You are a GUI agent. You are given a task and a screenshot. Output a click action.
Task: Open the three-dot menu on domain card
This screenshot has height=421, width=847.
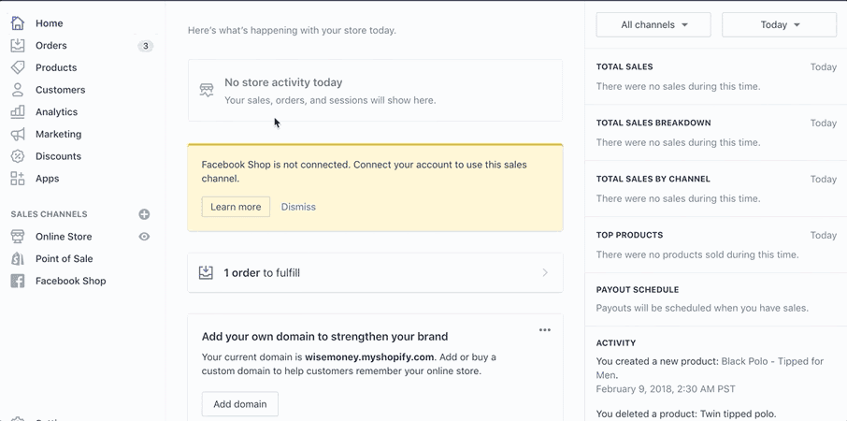tap(544, 330)
